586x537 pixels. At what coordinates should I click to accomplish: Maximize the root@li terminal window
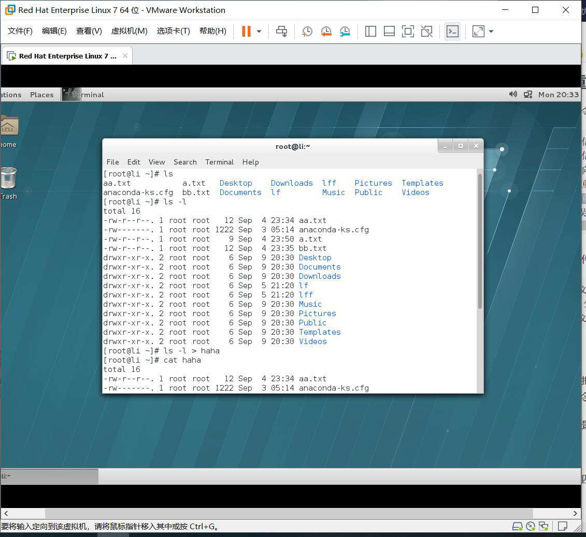click(461, 146)
